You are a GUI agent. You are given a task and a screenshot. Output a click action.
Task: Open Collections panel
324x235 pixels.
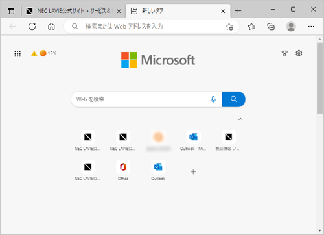click(271, 27)
